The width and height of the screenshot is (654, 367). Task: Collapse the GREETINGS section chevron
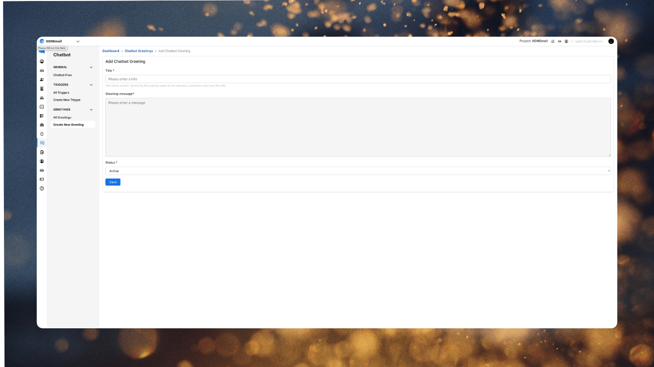coord(91,110)
